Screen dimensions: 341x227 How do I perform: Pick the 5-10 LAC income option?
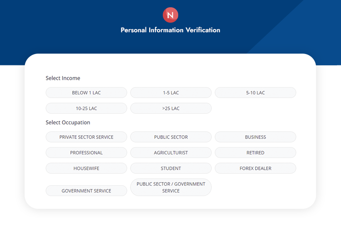coord(256,93)
